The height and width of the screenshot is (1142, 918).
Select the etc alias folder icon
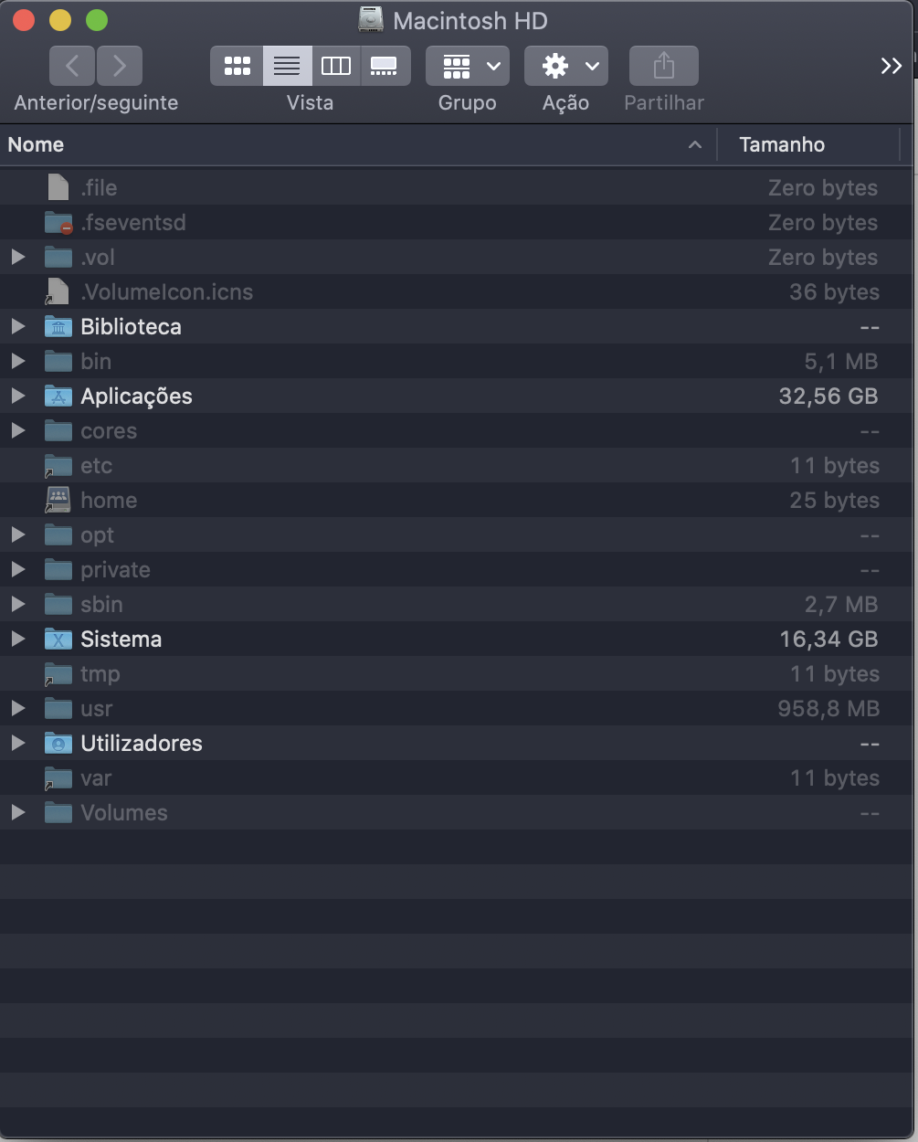(x=58, y=466)
